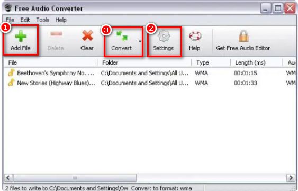Click the Free Audio Converter title bar app icon
The width and height of the screenshot is (298, 191).
tap(8, 7)
